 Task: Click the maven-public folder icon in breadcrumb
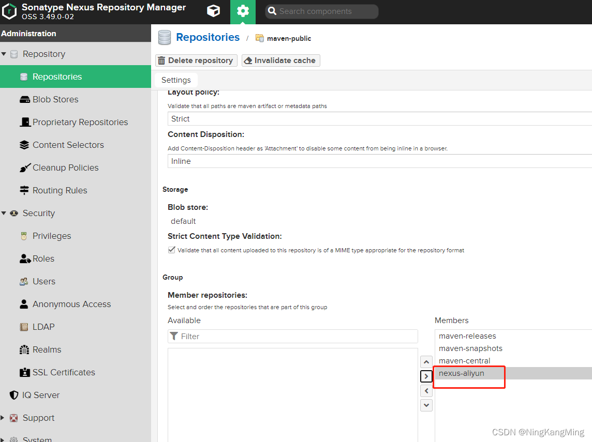[x=259, y=38]
